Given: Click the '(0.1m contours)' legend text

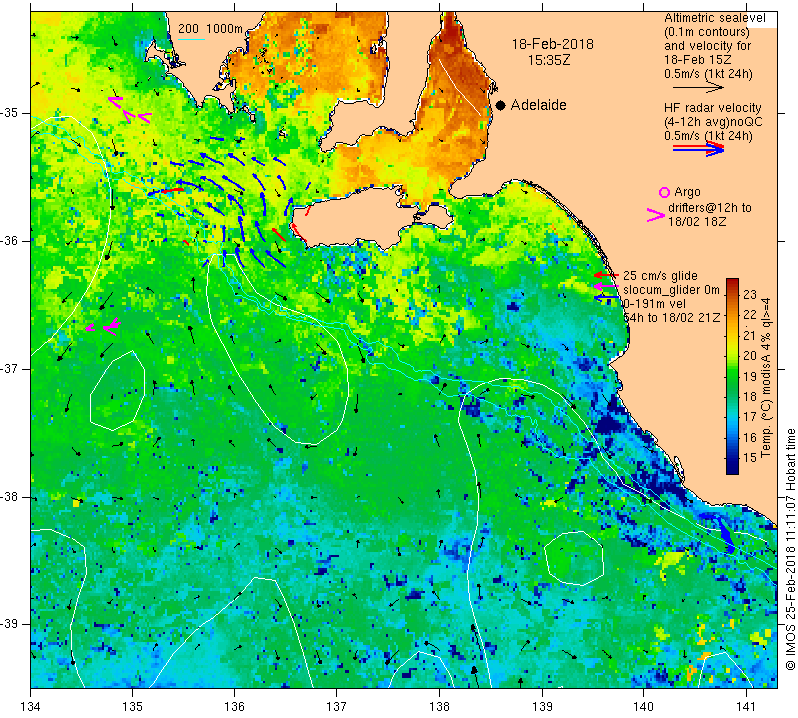Looking at the screenshot, I should point(707,32).
